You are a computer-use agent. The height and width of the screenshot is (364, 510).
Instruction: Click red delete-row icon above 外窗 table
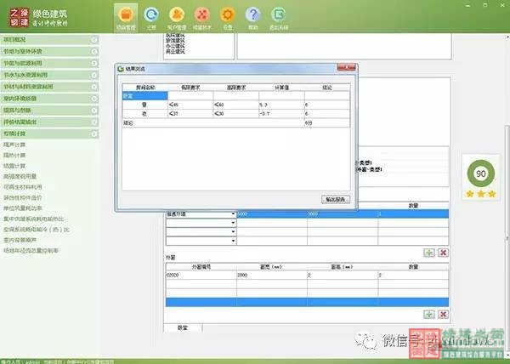443,253
